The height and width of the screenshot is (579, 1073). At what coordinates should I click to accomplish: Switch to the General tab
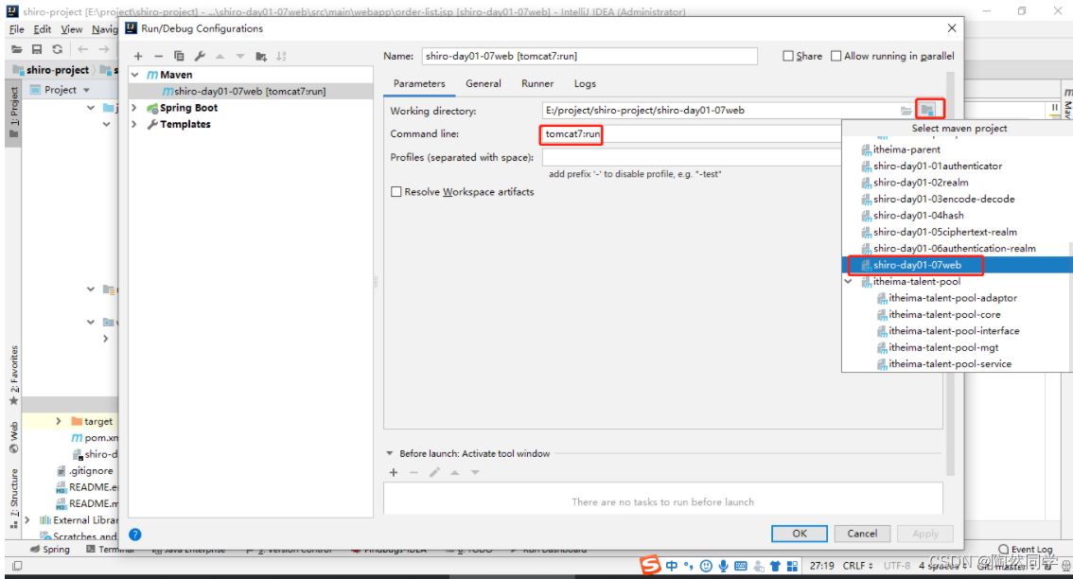coord(484,83)
